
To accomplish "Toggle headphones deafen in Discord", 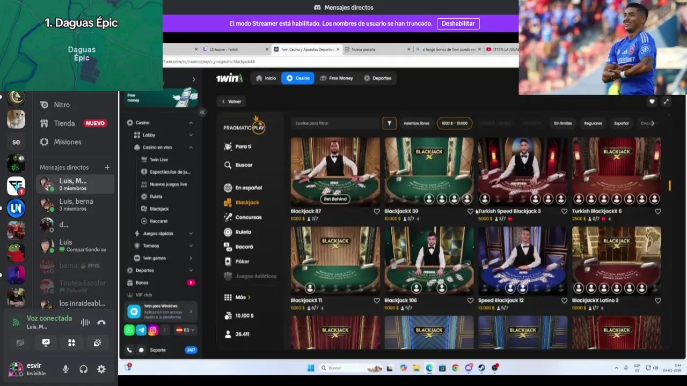I will tap(83, 369).
